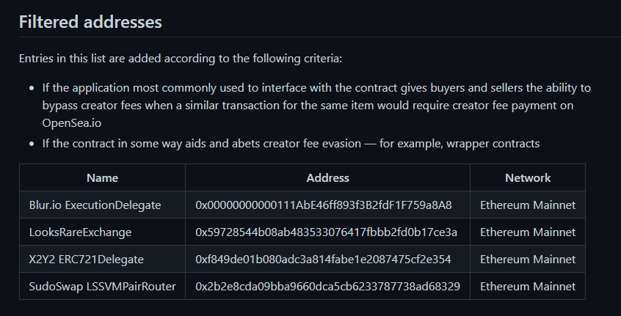Click the Address column header

click(327, 177)
